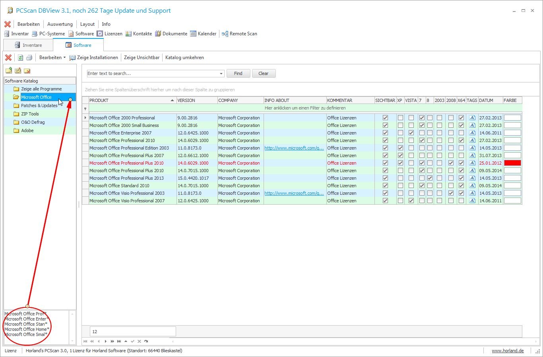543x357 pixels.
Task: Open the search box dropdown arrow
Action: [x=221, y=74]
